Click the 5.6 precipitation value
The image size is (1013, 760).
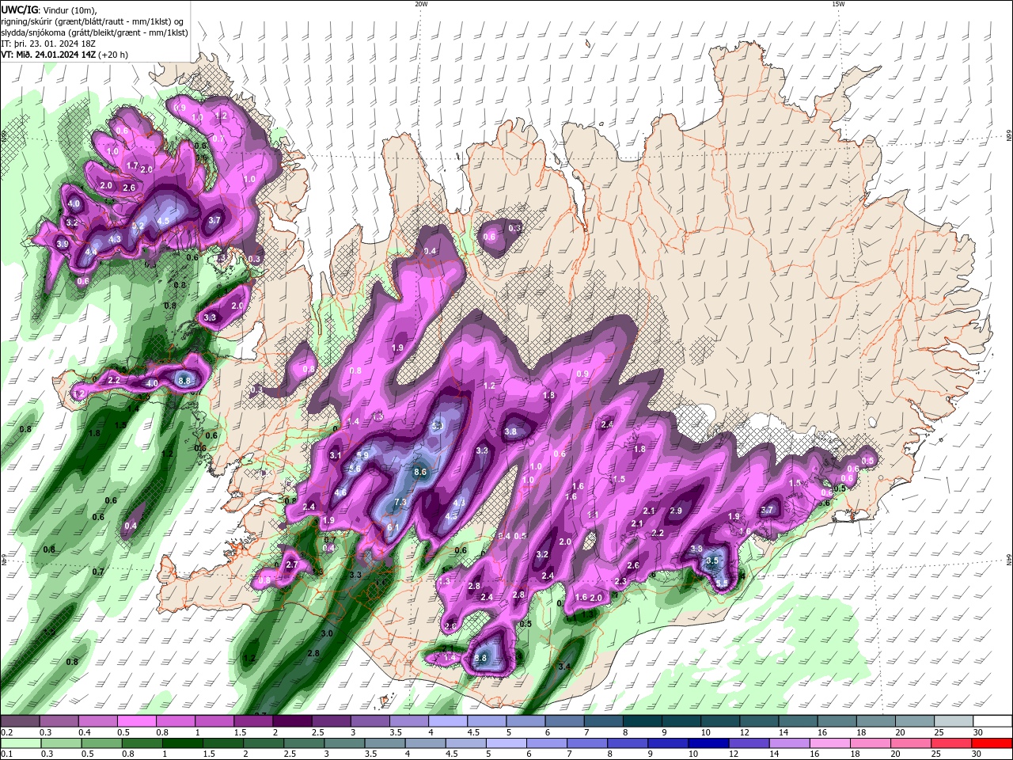355,469
